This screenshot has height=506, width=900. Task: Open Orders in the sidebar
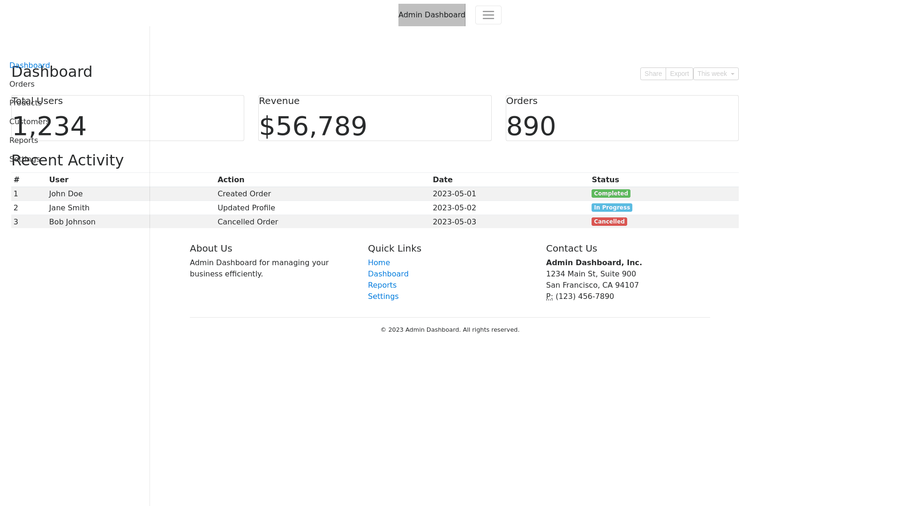tap(22, 84)
